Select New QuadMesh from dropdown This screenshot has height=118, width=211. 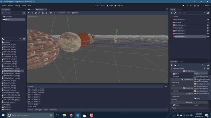pyautogui.click(x=202, y=91)
